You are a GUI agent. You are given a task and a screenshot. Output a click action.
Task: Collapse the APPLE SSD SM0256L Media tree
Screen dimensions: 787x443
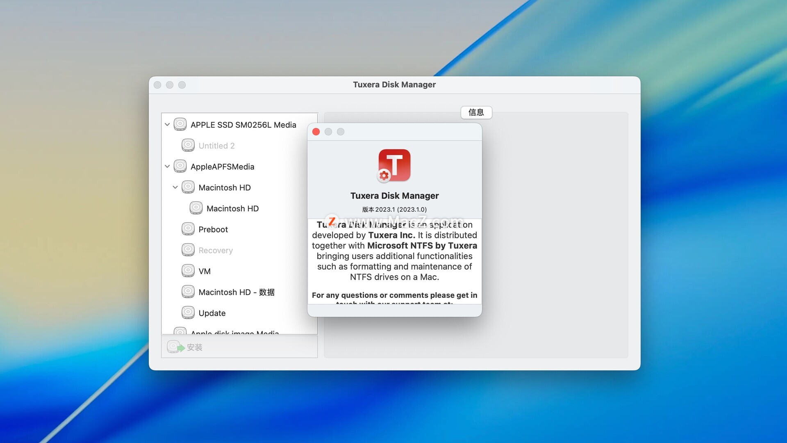tap(167, 124)
